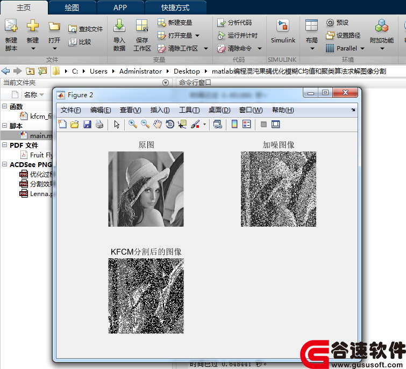Click Analyze Code (分析代码)
406x369 pixels.
coord(234,23)
